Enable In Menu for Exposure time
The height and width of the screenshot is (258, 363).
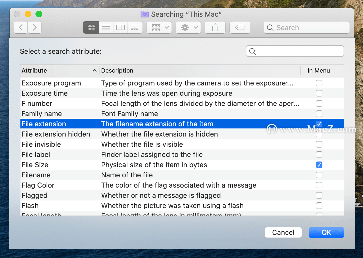tap(319, 93)
